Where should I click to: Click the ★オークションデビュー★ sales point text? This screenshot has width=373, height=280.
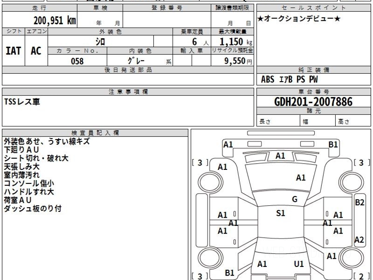[299, 19]
